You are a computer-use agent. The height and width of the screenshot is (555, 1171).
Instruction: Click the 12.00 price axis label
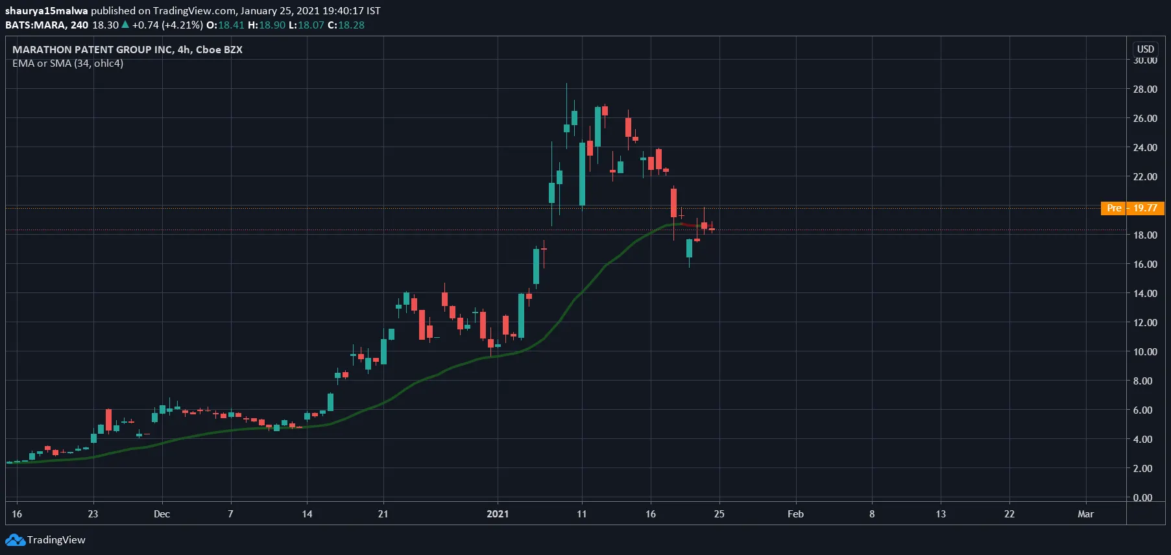pyautogui.click(x=1145, y=323)
